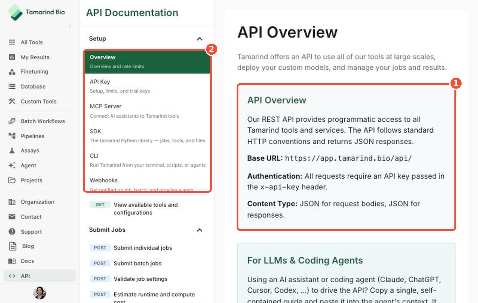Open the CLI documentation page

147,160
